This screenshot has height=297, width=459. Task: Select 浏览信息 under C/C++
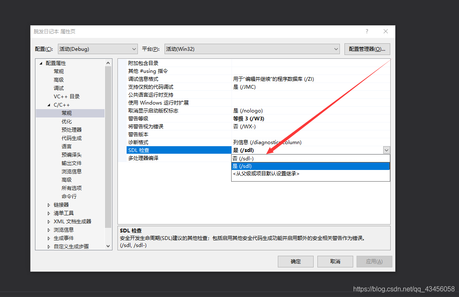[71, 172]
